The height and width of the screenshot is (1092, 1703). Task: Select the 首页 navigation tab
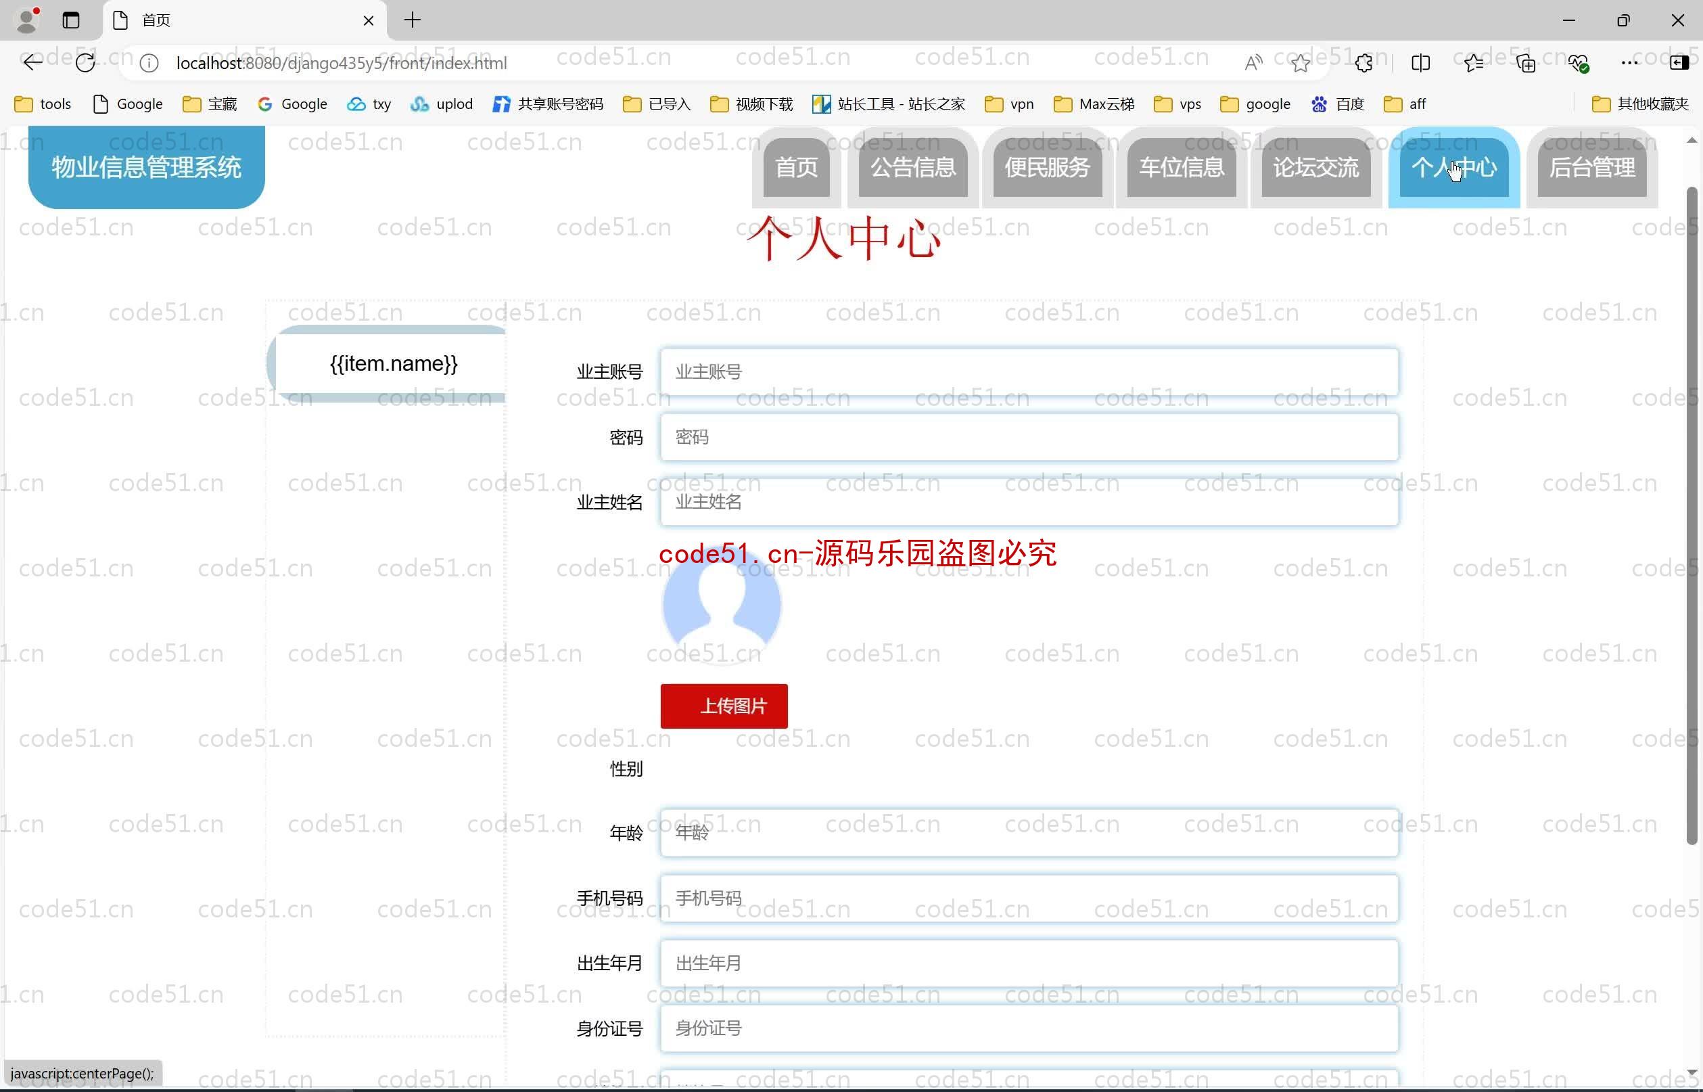(x=796, y=167)
